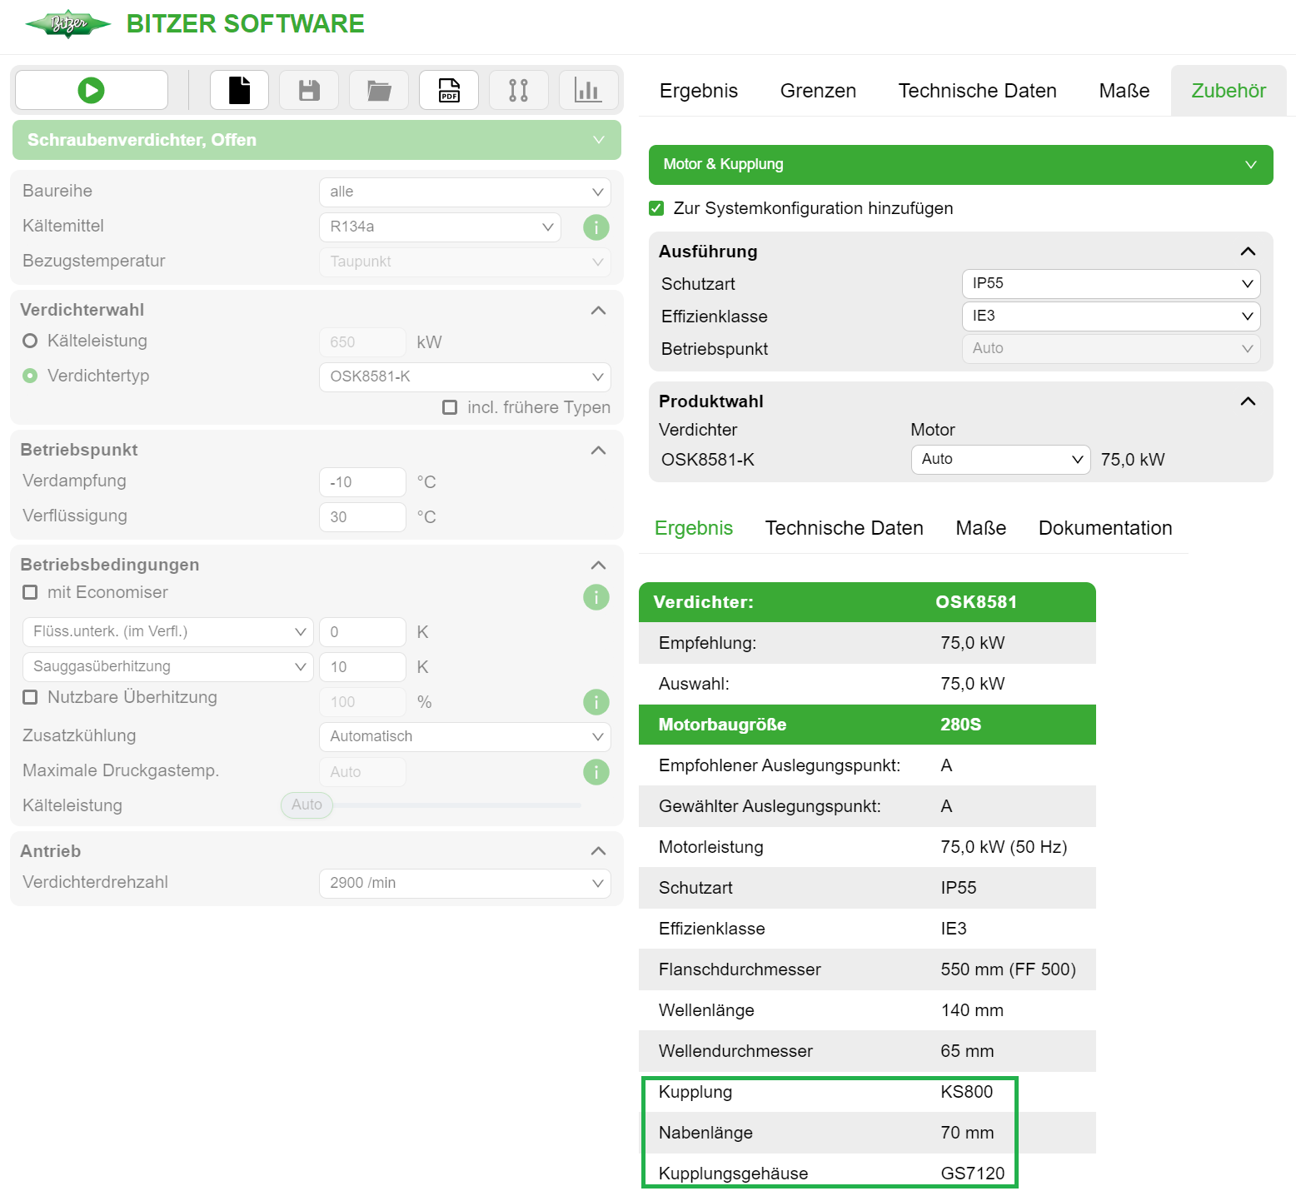Image resolution: width=1296 pixels, height=1191 pixels.
Task: Create a new project document
Action: (x=239, y=89)
